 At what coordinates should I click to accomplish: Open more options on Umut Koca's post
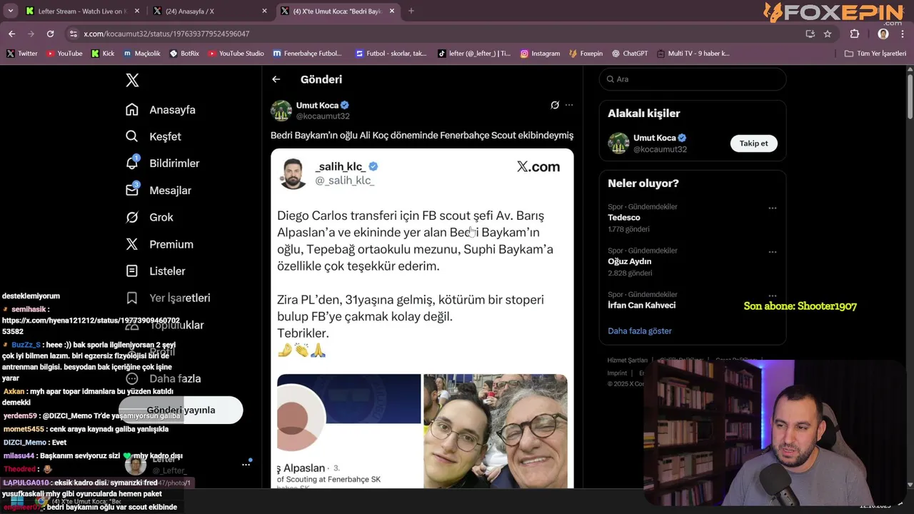pyautogui.click(x=569, y=105)
